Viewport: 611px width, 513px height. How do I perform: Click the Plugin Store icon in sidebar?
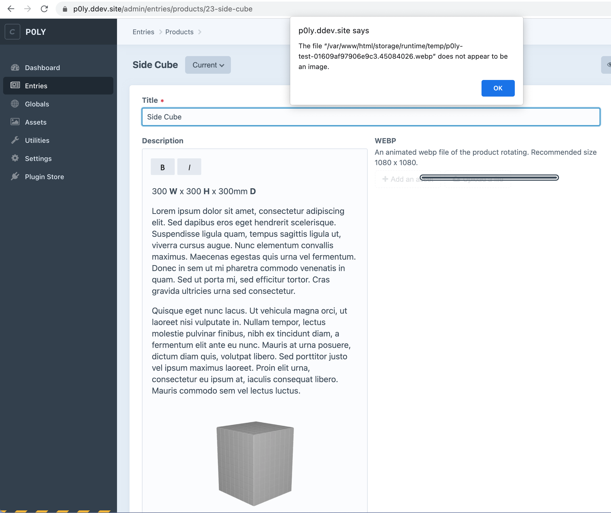coord(15,177)
